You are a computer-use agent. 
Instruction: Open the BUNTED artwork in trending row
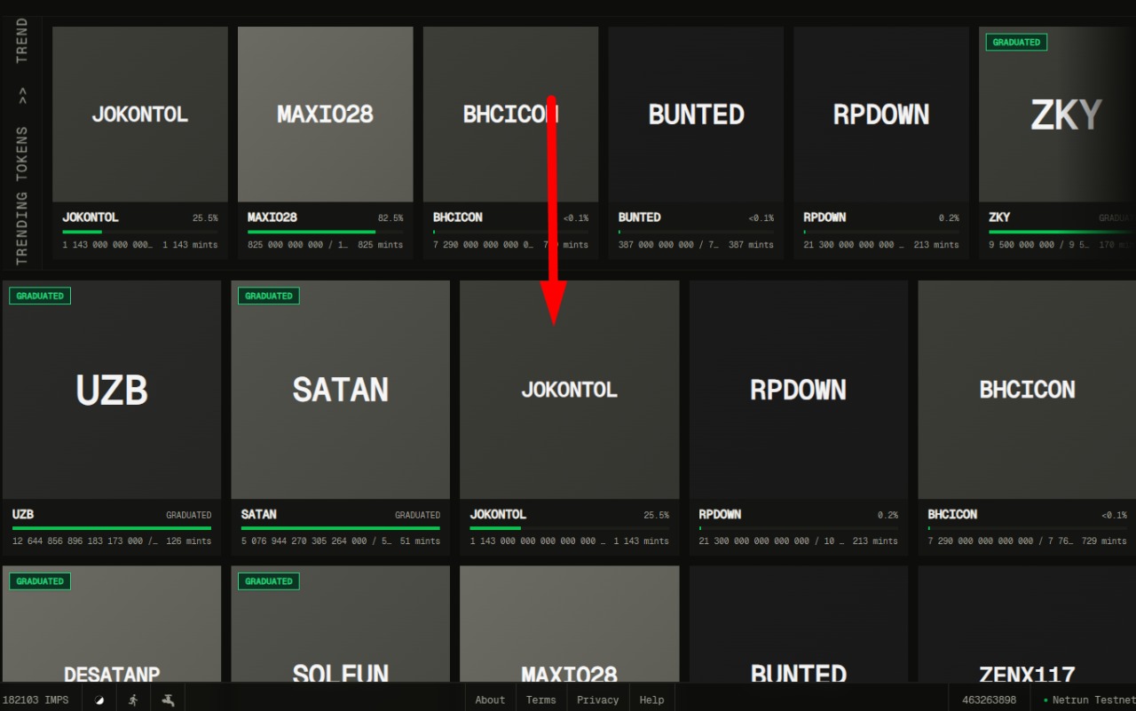696,114
